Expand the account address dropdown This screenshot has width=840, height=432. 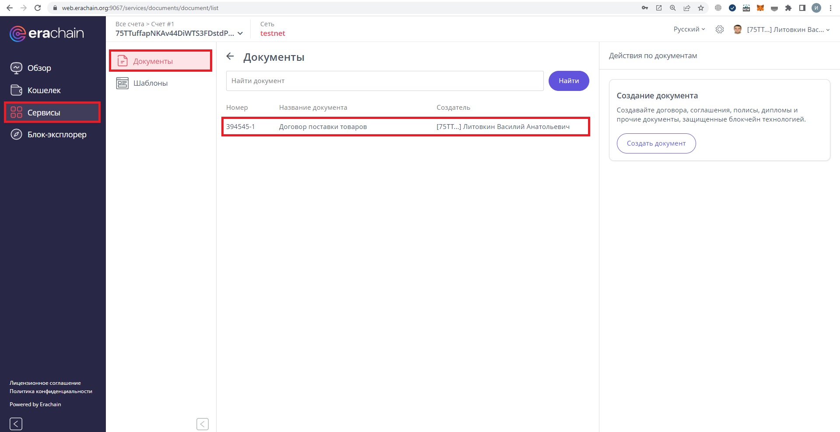coord(240,34)
